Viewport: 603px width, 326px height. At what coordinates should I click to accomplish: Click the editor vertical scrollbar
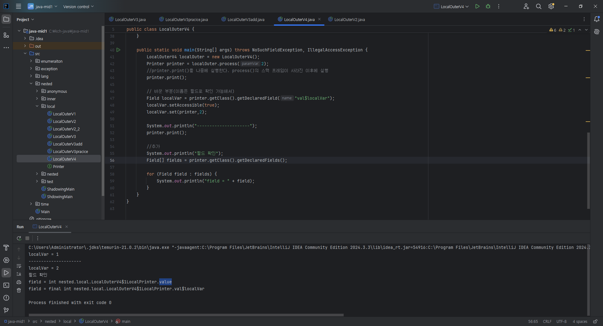(x=589, y=171)
